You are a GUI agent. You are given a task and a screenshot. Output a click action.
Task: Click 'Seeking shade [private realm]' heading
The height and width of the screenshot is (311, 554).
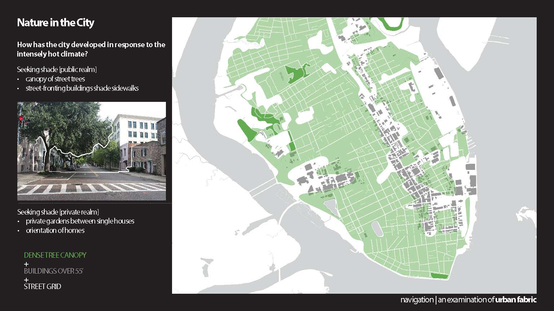[58, 212]
